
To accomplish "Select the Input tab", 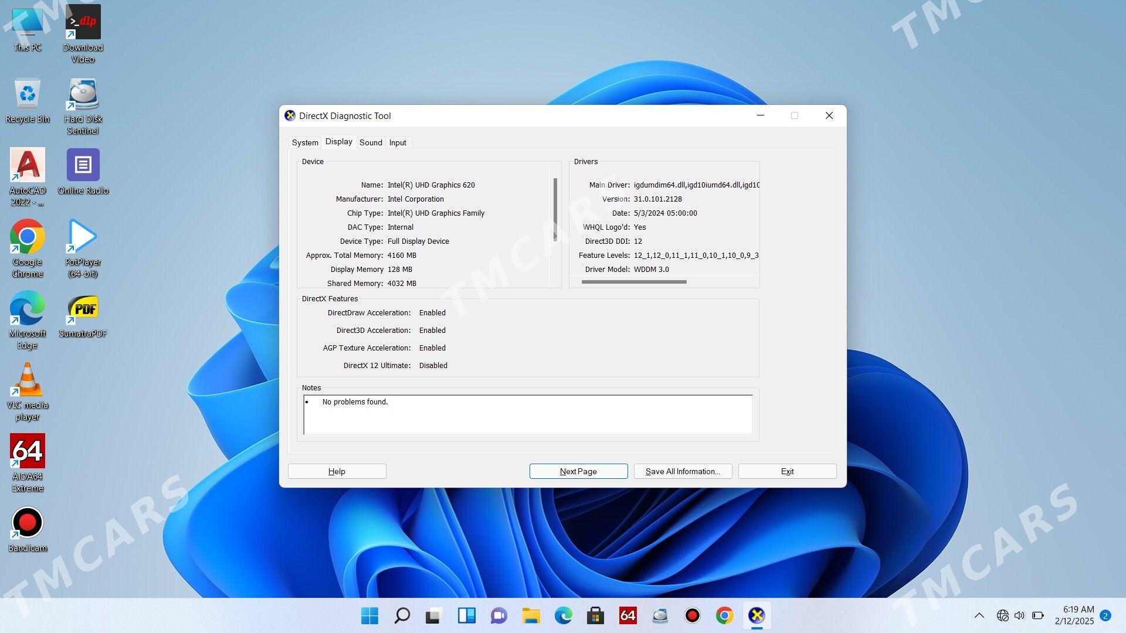I will [398, 141].
